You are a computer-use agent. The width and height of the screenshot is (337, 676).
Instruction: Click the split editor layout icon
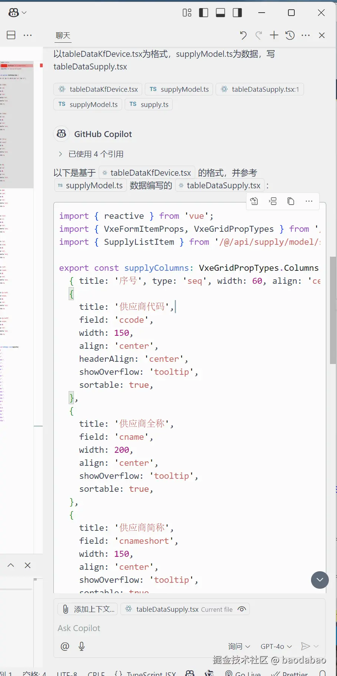[x=11, y=35]
